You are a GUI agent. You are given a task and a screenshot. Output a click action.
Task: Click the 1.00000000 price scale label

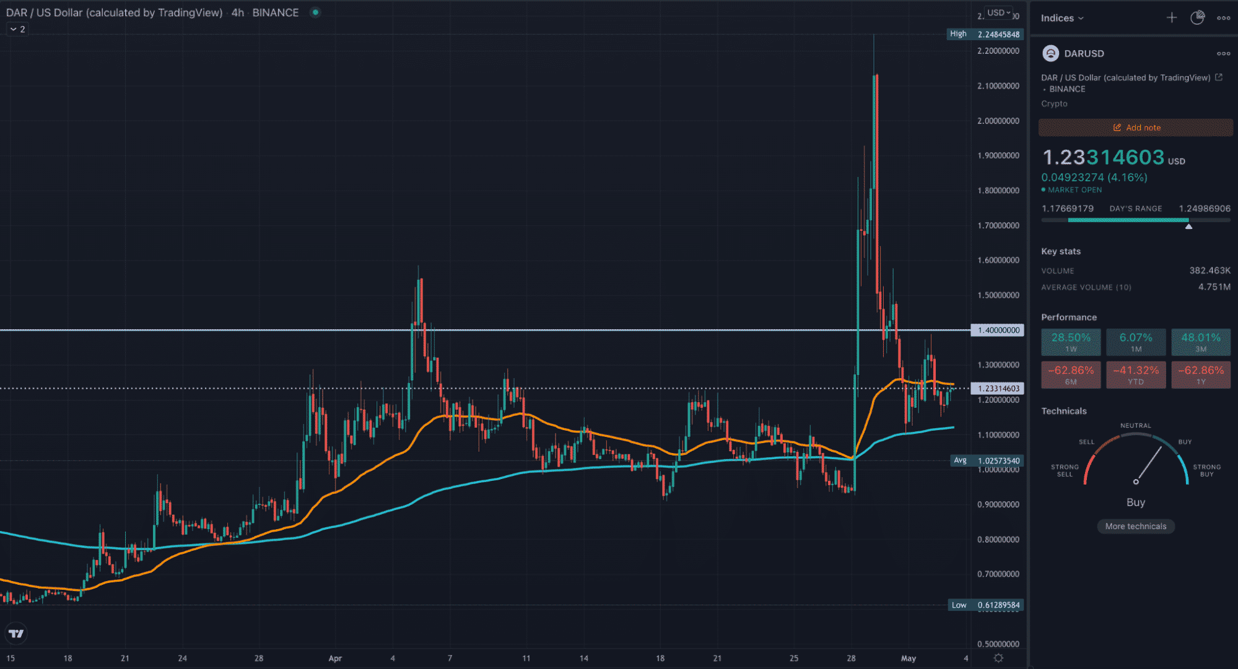[998, 470]
